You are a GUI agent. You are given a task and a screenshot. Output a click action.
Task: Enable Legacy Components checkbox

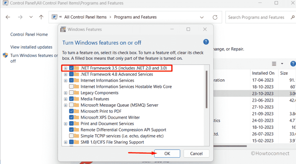(71, 93)
